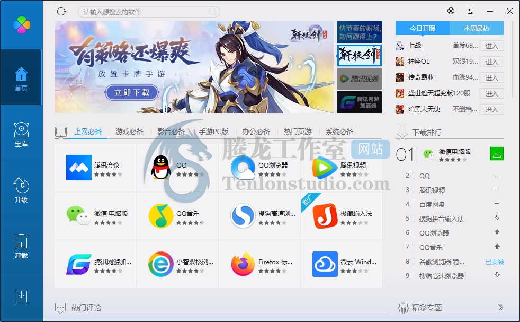This screenshot has width=520, height=322.
Task: Open the QQ音乐 app icon in grid
Action: (x=161, y=216)
